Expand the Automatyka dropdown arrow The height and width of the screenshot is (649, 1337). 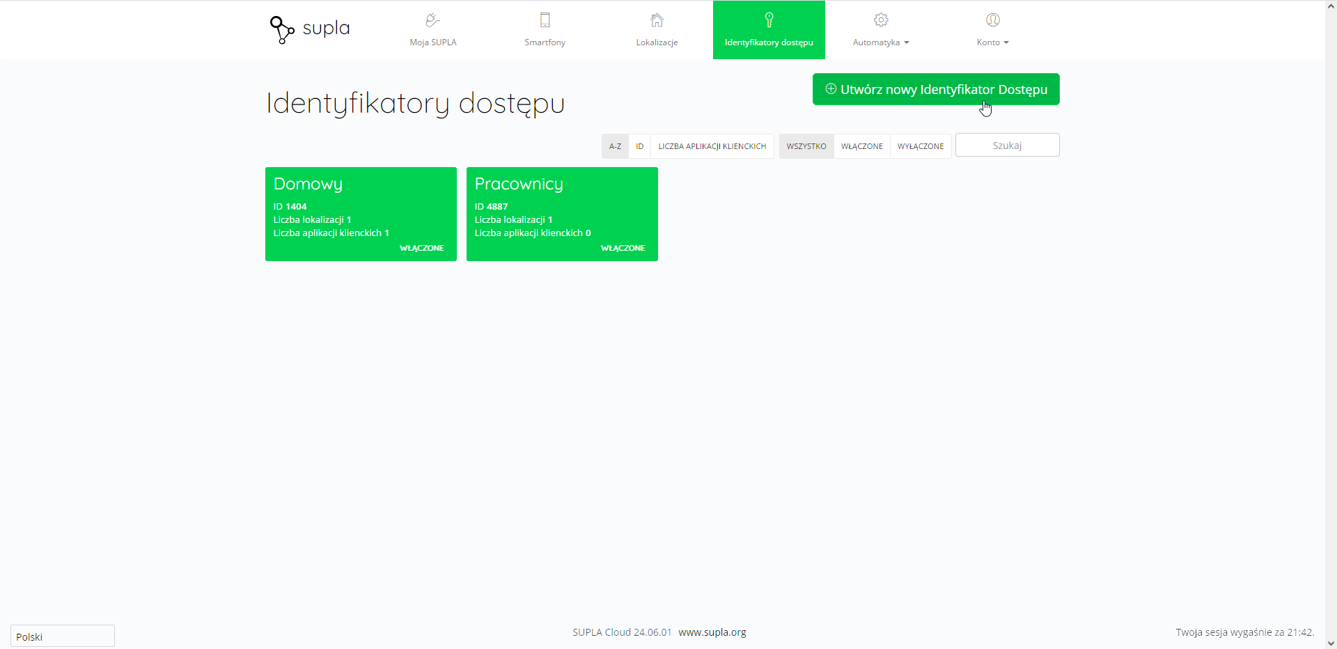(x=907, y=42)
